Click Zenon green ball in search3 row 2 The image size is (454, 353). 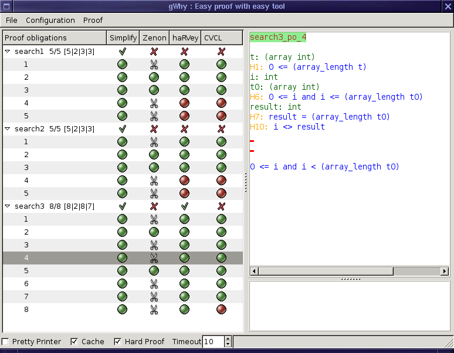[x=154, y=232]
